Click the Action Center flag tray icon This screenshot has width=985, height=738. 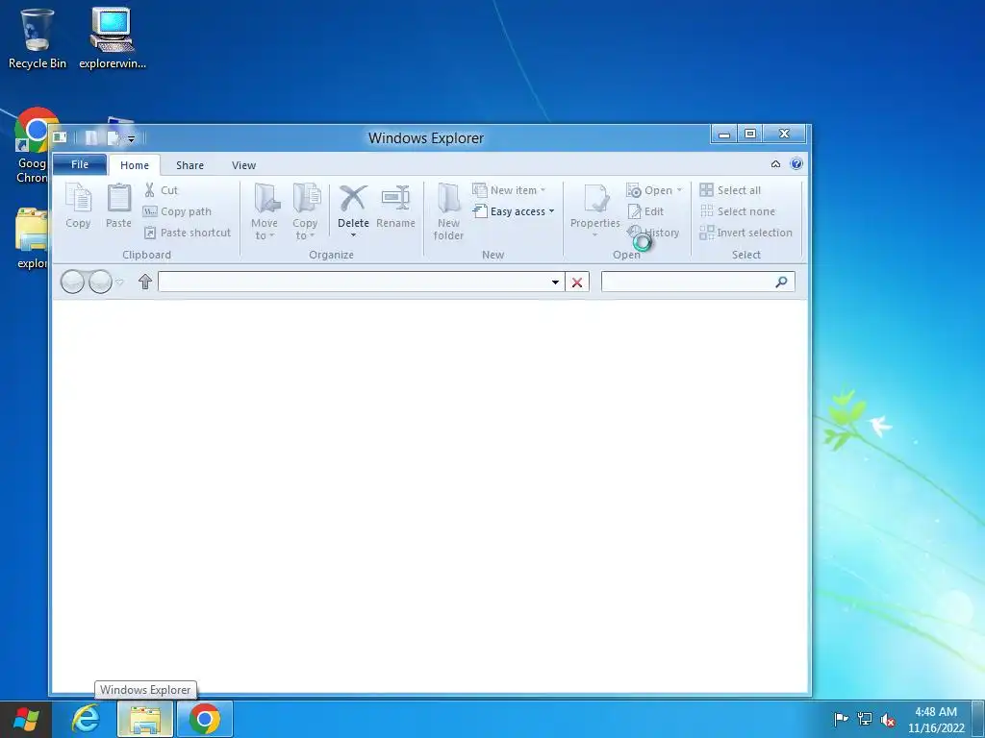coord(841,719)
